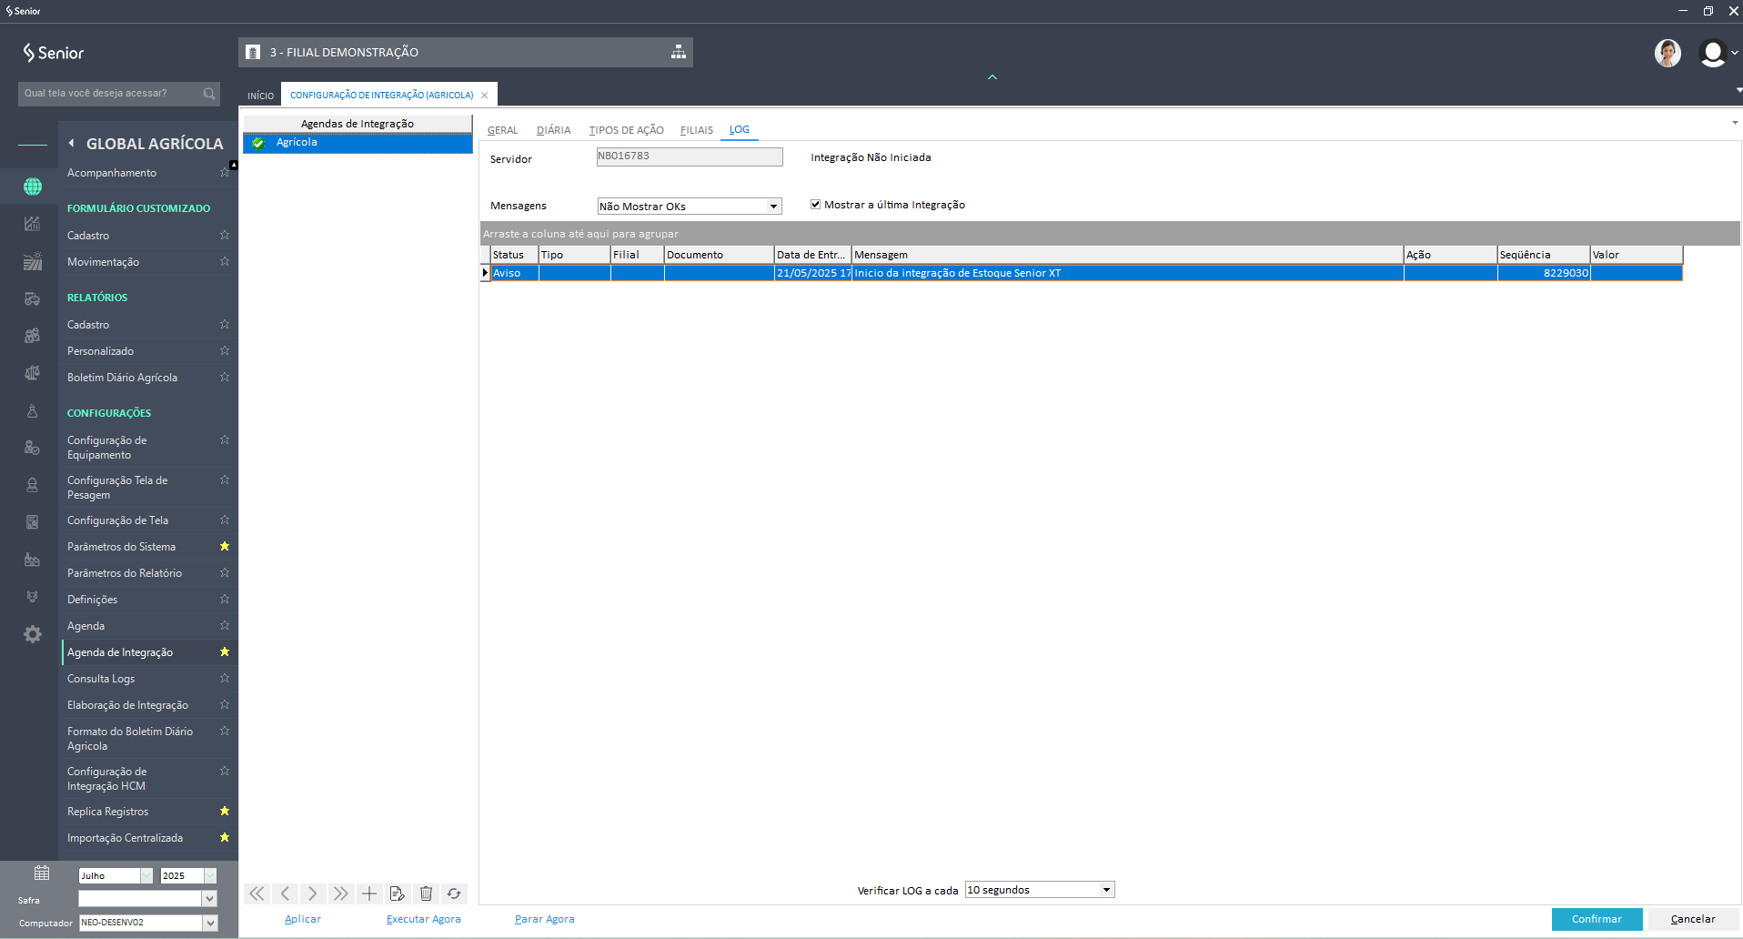
Task: Open the user profile avatar icon
Action: pyautogui.click(x=1713, y=53)
